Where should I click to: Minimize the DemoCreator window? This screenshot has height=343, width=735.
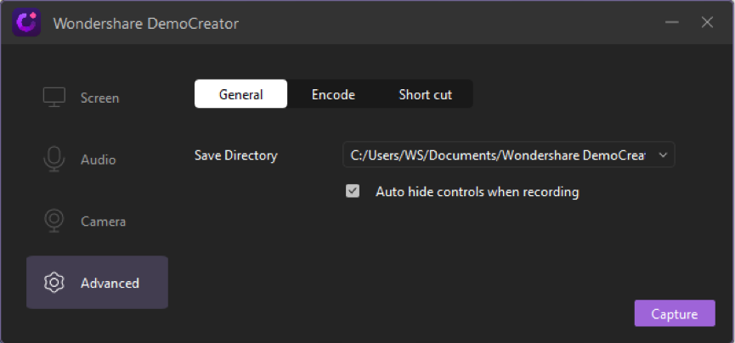pyautogui.click(x=672, y=22)
